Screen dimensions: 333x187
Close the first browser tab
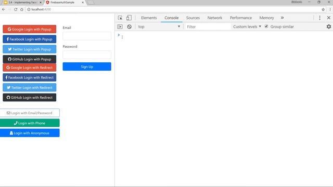pos(41,2)
